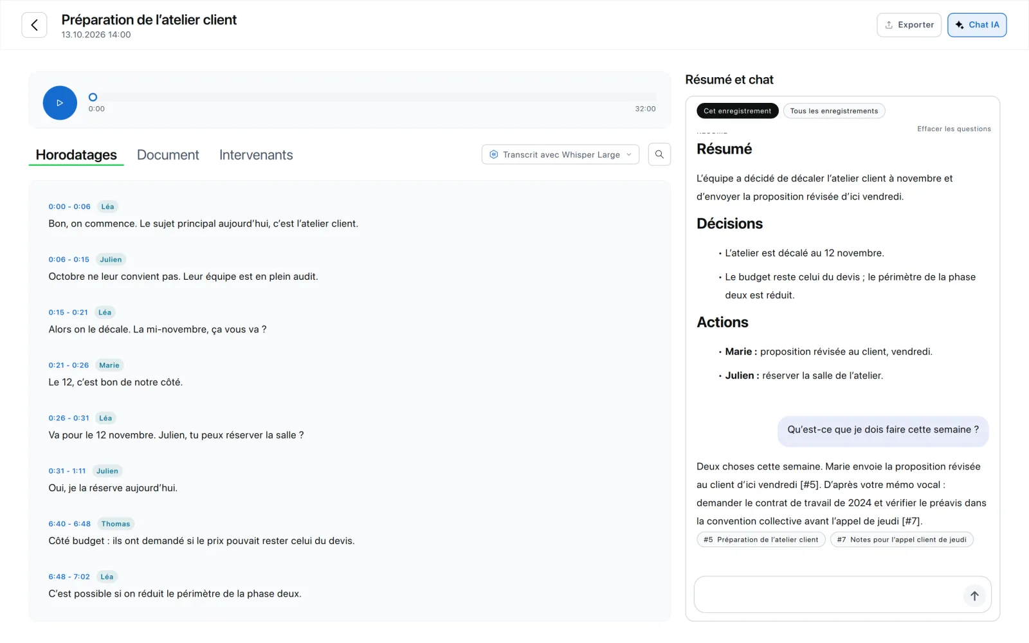Click the Thomas speaker tag
The width and height of the screenshot is (1029, 643).
click(x=116, y=523)
